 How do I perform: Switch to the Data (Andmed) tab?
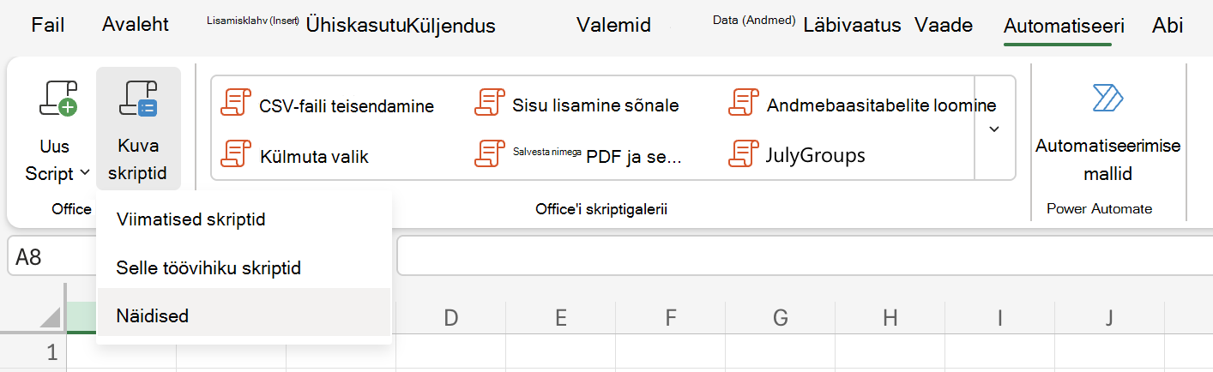[x=754, y=20]
